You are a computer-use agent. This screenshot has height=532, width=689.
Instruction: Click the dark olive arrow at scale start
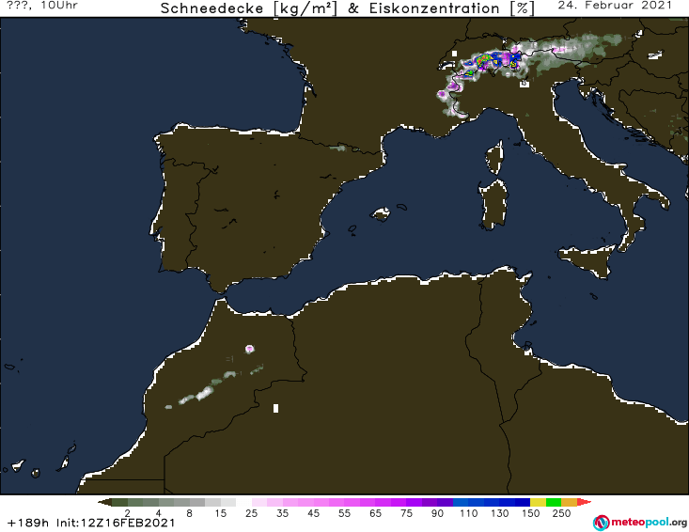pos(104,502)
